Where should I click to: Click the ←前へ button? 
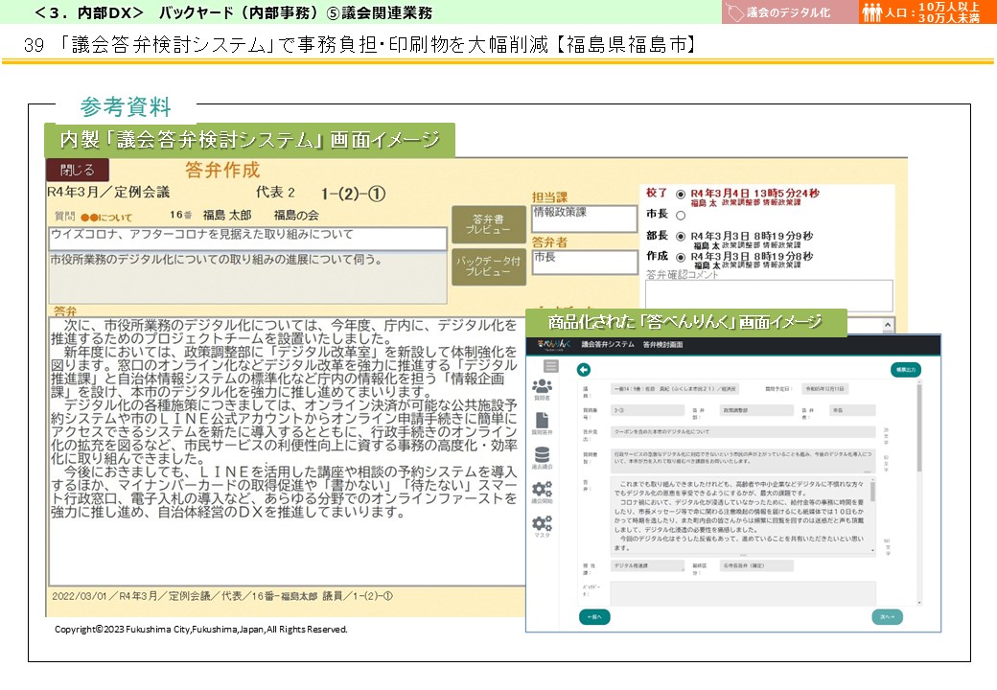[594, 617]
